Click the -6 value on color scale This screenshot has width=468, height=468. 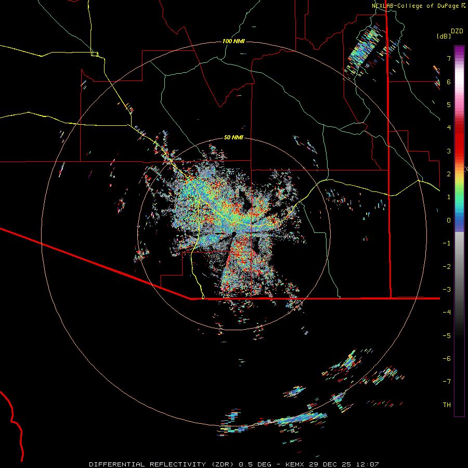[447, 359]
